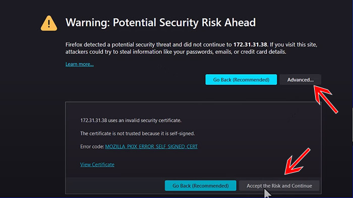Click the red arrow pointing at Accept the Risk

[x=298, y=161]
